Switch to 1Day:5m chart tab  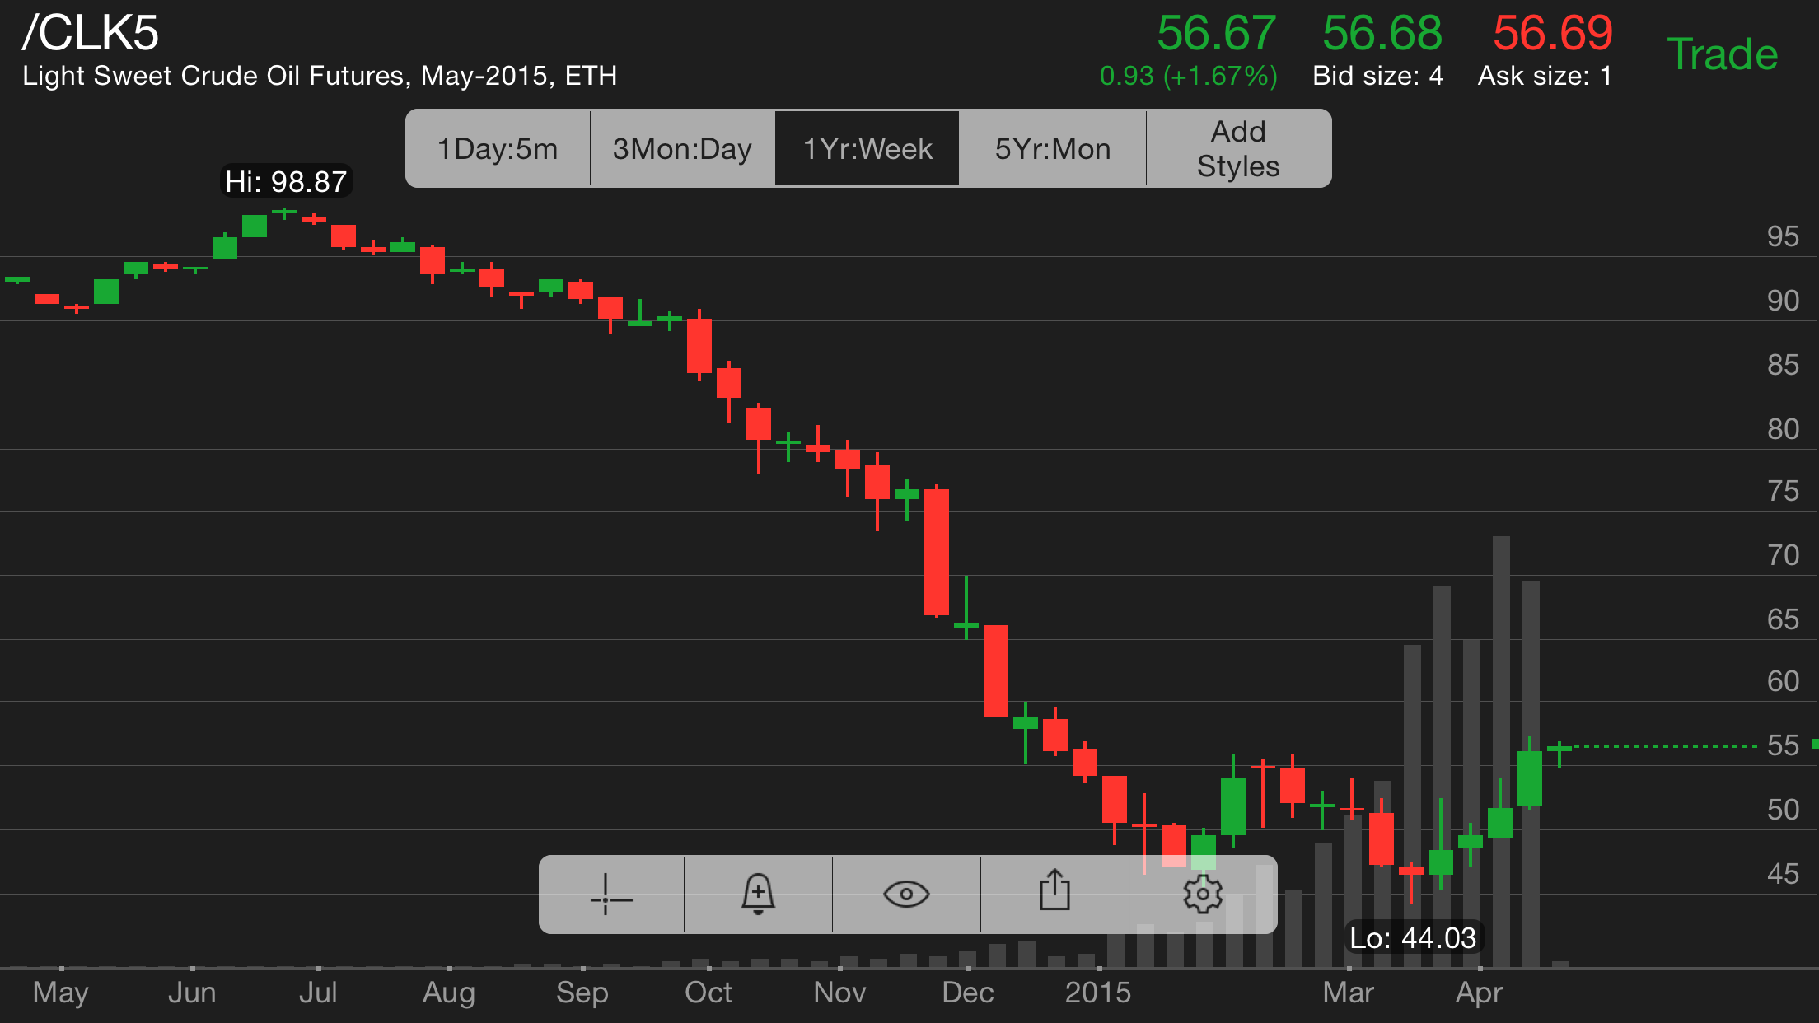click(x=498, y=149)
